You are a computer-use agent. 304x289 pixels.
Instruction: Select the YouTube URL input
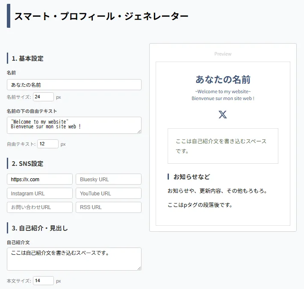point(109,193)
